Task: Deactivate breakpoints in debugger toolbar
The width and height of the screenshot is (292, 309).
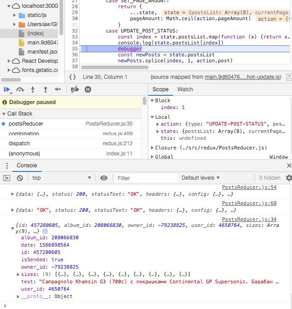Action: tap(75, 89)
